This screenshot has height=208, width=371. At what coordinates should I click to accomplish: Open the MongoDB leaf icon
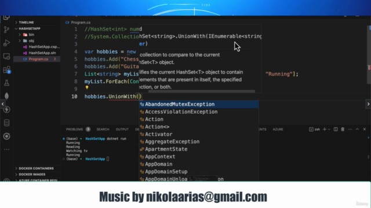(x=6, y=96)
